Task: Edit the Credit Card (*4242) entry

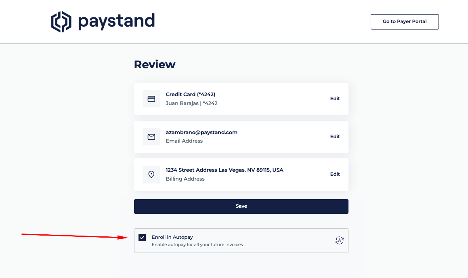Action: click(x=335, y=99)
